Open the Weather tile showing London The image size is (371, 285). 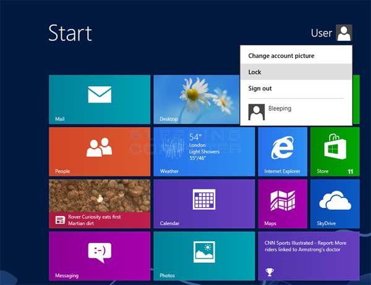pyautogui.click(x=204, y=152)
